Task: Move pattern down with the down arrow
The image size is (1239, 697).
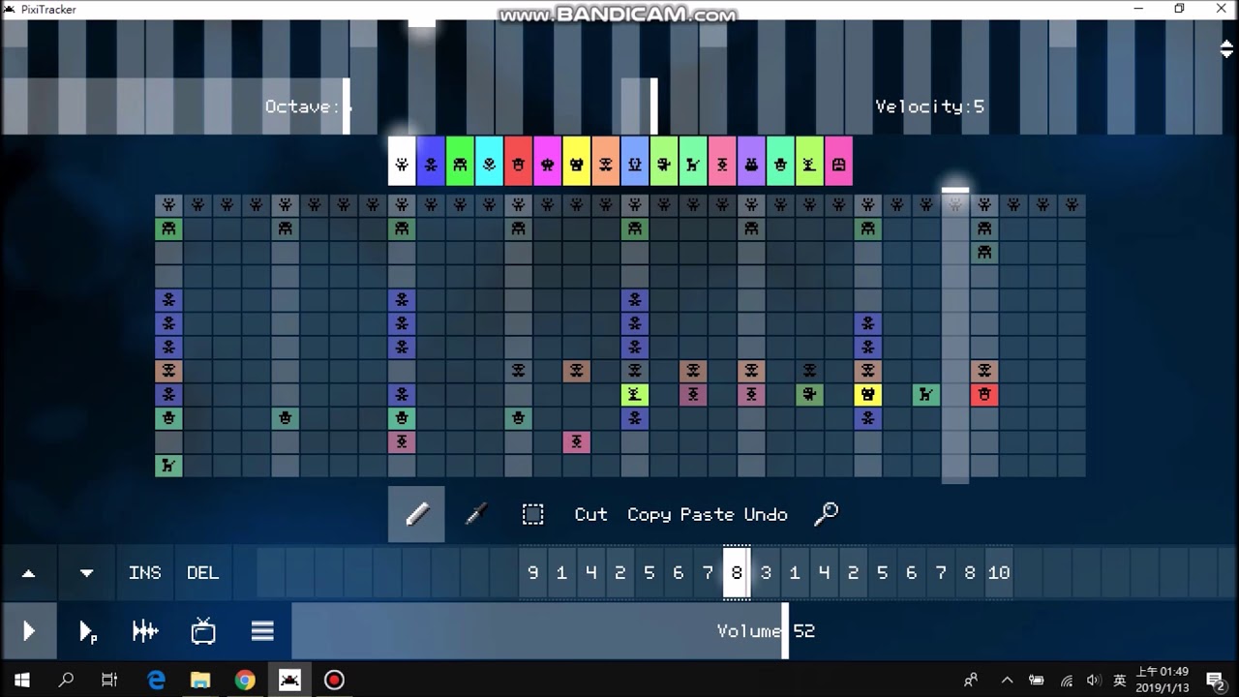Action: pyautogui.click(x=87, y=573)
